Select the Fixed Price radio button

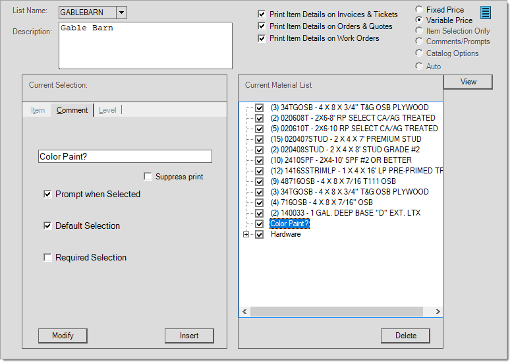click(419, 9)
